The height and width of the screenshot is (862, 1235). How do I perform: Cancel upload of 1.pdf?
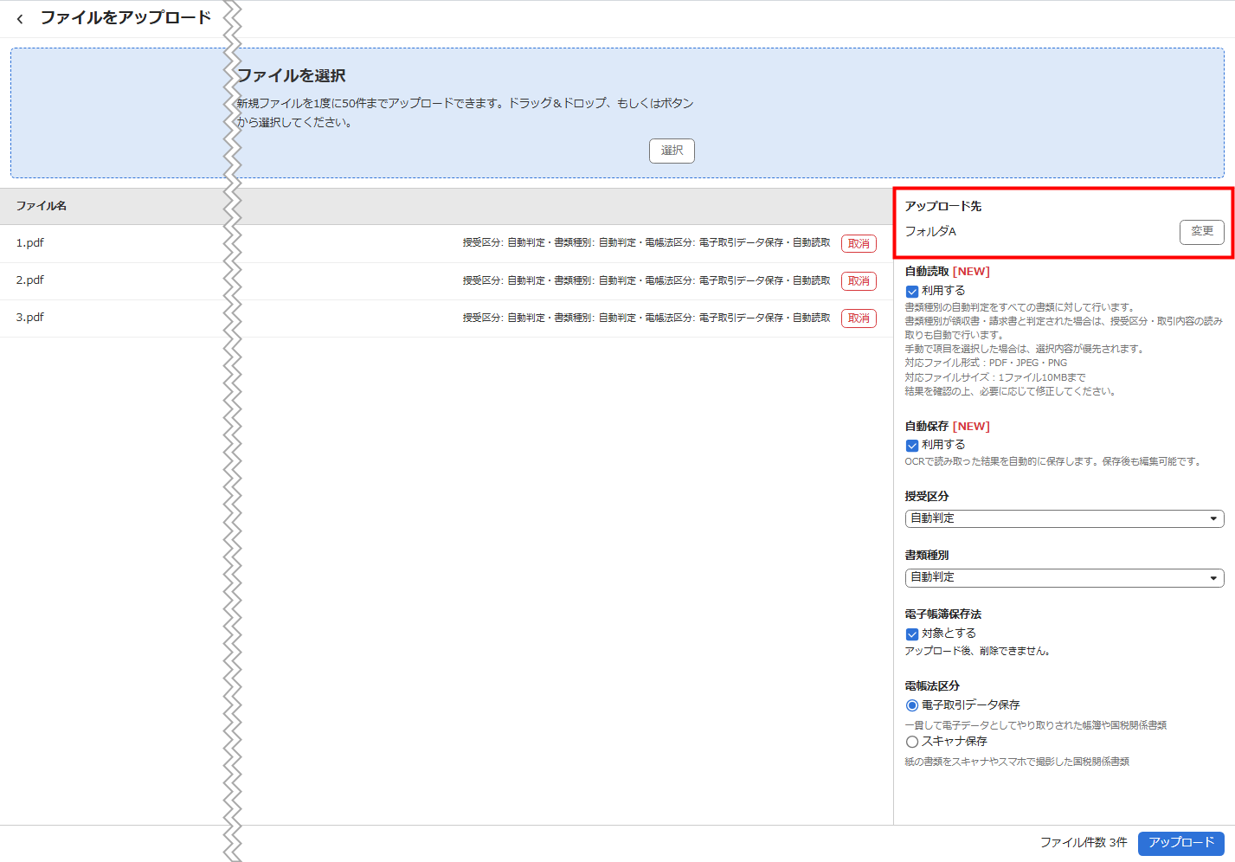859,244
